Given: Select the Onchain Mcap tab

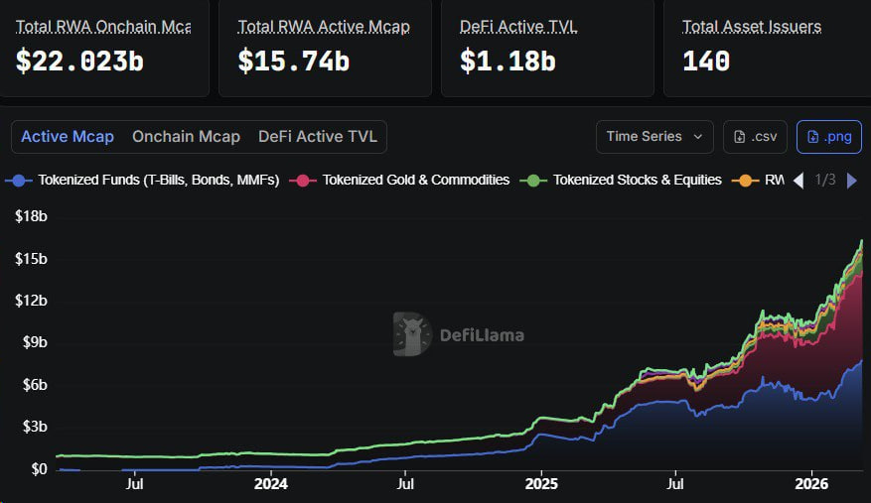Looking at the screenshot, I should [x=186, y=137].
